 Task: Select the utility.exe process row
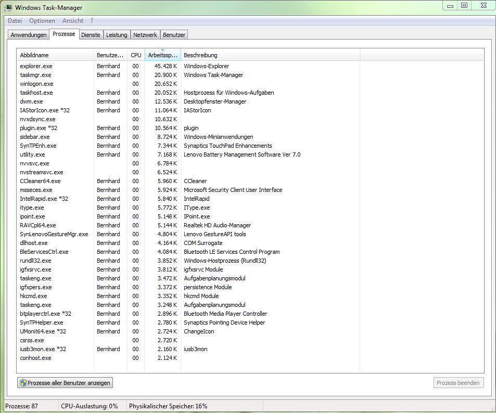188,154
